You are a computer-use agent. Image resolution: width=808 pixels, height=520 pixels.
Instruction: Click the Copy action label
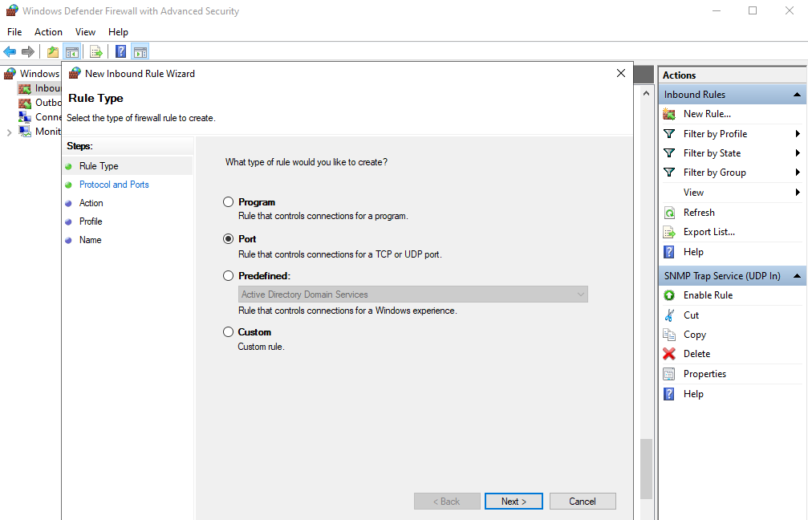[x=695, y=335]
